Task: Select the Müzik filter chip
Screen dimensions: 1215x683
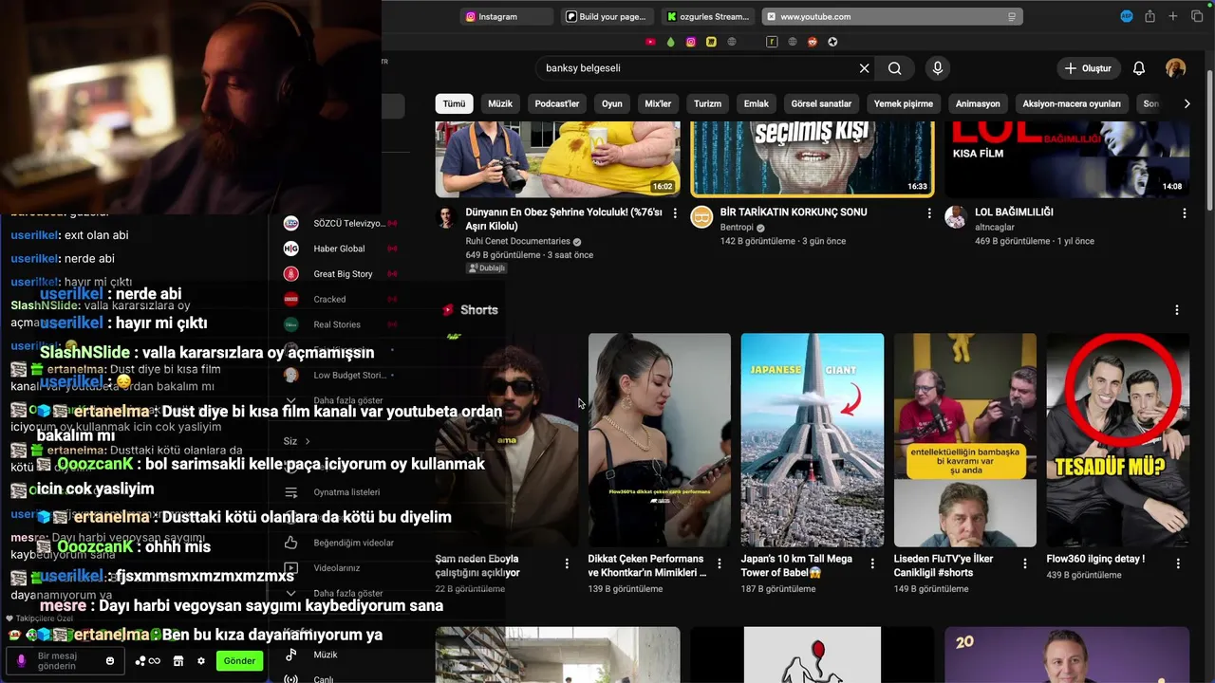Action: click(500, 103)
